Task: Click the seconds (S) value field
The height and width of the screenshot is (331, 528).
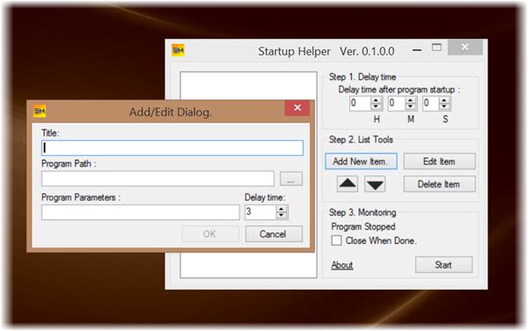Action: click(x=431, y=103)
